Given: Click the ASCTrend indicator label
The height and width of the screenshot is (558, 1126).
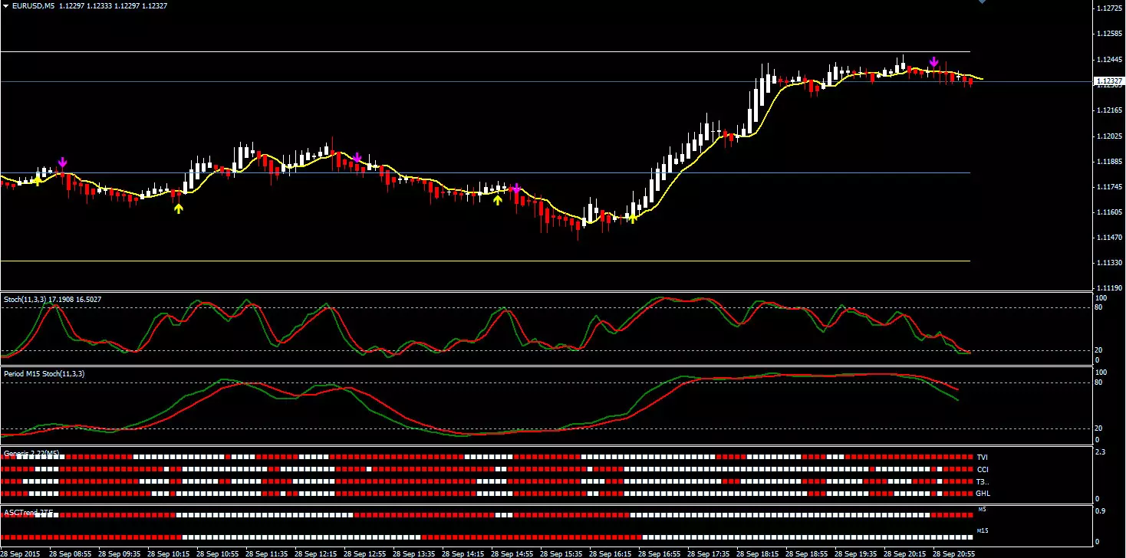Looking at the screenshot, I should pyautogui.click(x=29, y=511).
